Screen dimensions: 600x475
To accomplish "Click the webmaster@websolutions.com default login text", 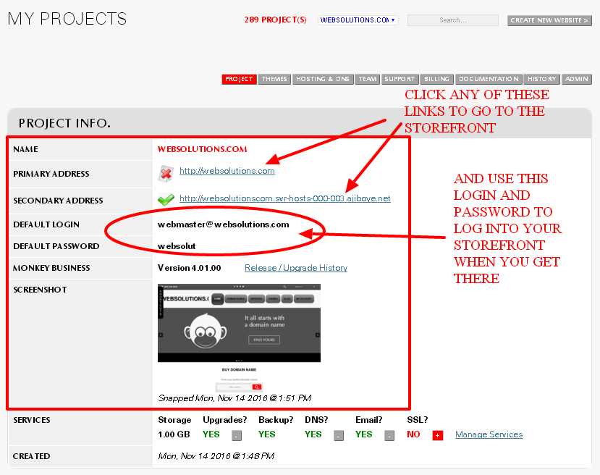I will 223,224.
